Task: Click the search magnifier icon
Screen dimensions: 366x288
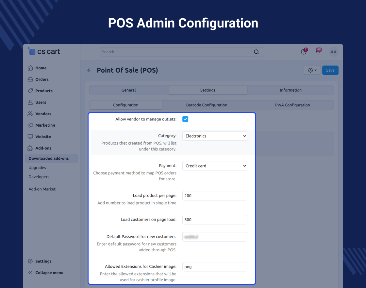Action: pos(256,52)
